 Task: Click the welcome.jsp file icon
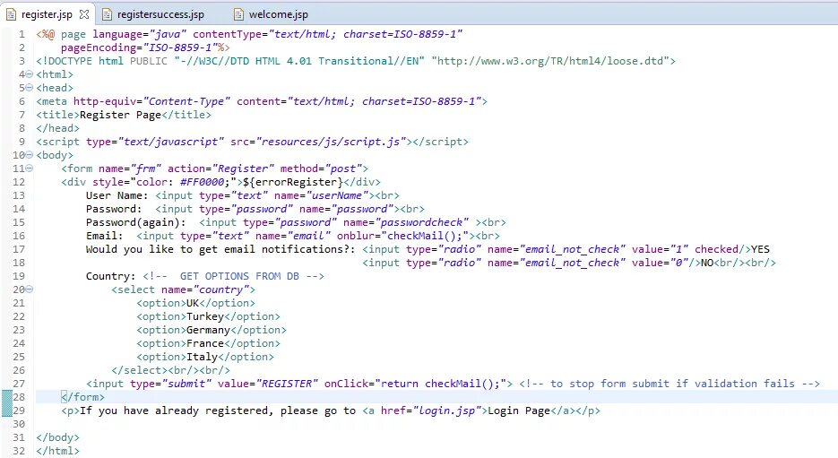(x=239, y=14)
